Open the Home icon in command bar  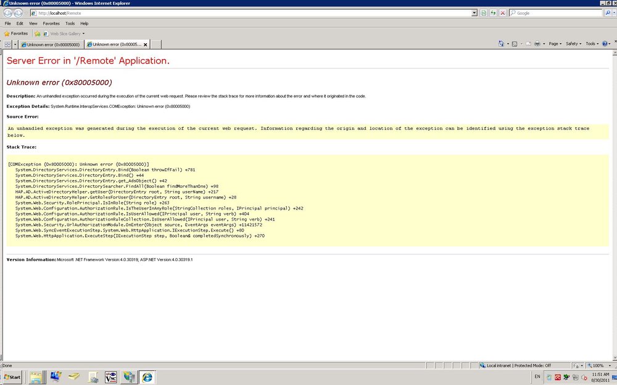click(501, 44)
